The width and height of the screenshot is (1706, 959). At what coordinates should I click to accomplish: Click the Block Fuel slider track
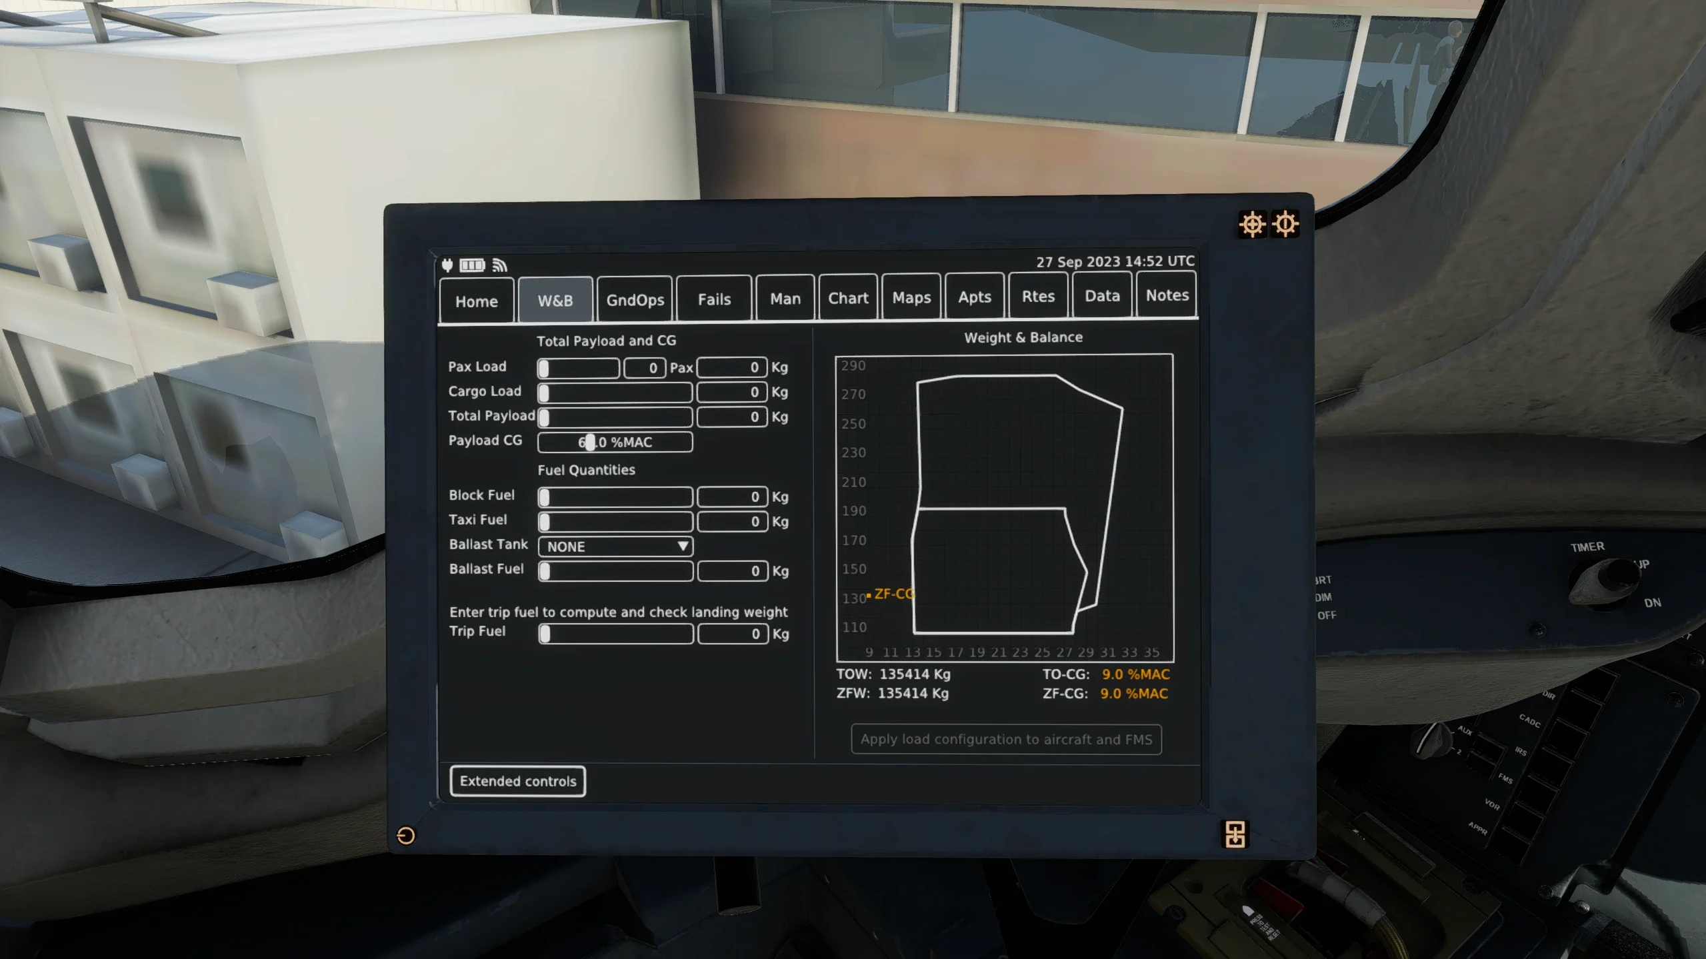click(615, 497)
